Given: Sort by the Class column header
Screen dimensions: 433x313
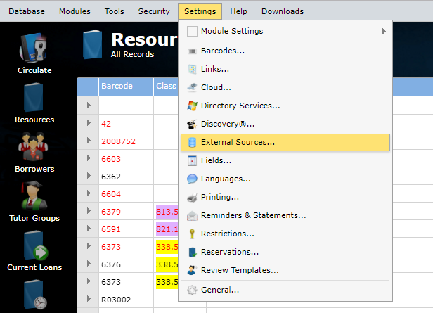Looking at the screenshot, I should [x=166, y=87].
